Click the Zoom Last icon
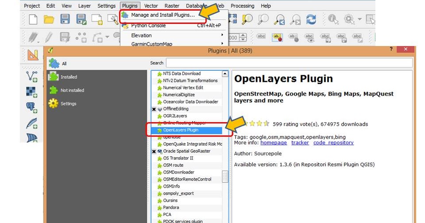 (x=279, y=19)
